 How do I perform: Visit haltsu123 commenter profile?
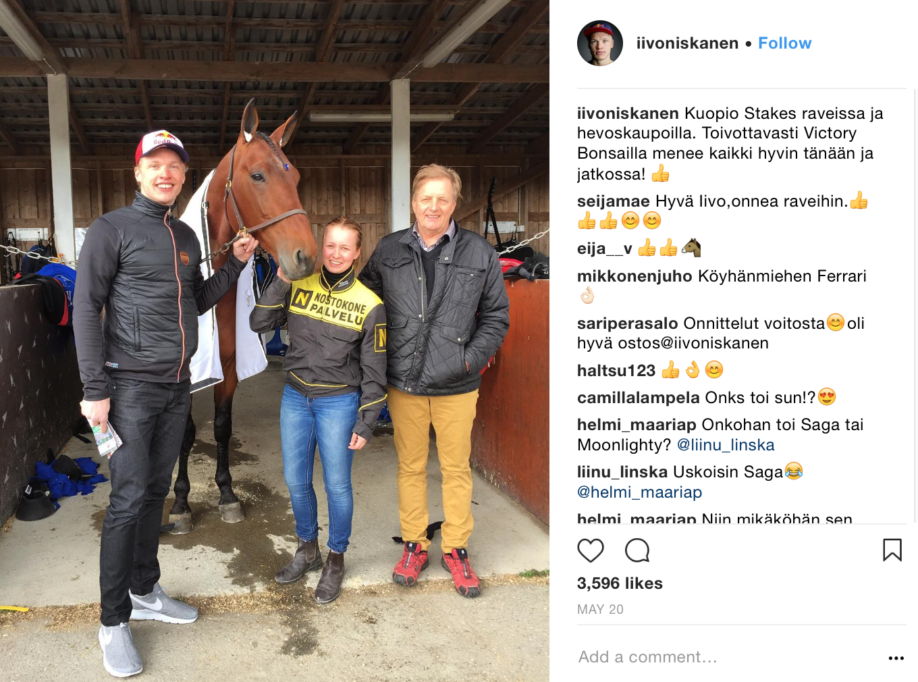(616, 371)
